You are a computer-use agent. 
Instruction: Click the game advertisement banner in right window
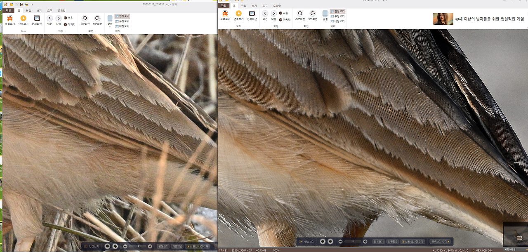click(x=478, y=19)
